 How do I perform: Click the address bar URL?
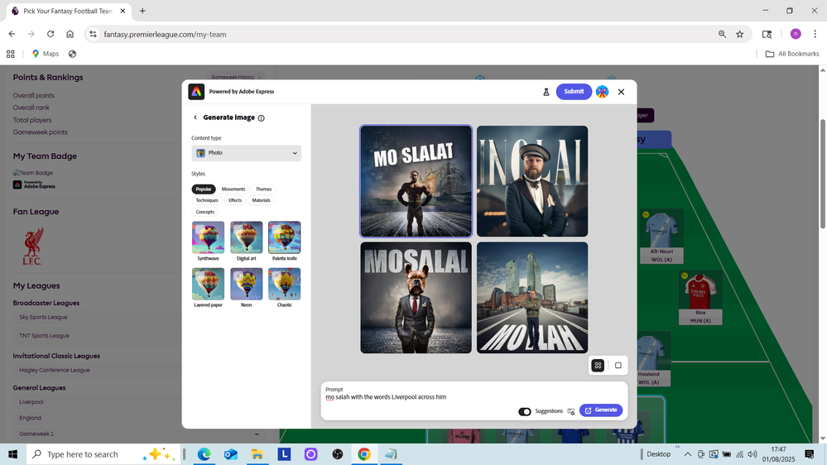coord(165,34)
